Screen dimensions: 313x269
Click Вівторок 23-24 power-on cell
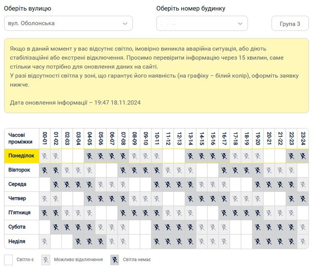pyautogui.click(x=303, y=170)
